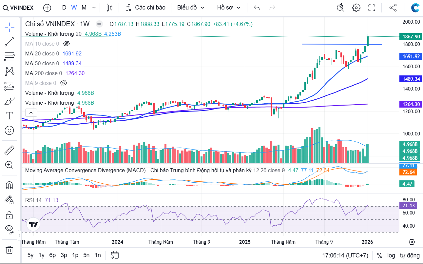Toggle percent scale with % button
Viewport: 423px width, 264px height.
pos(379,255)
